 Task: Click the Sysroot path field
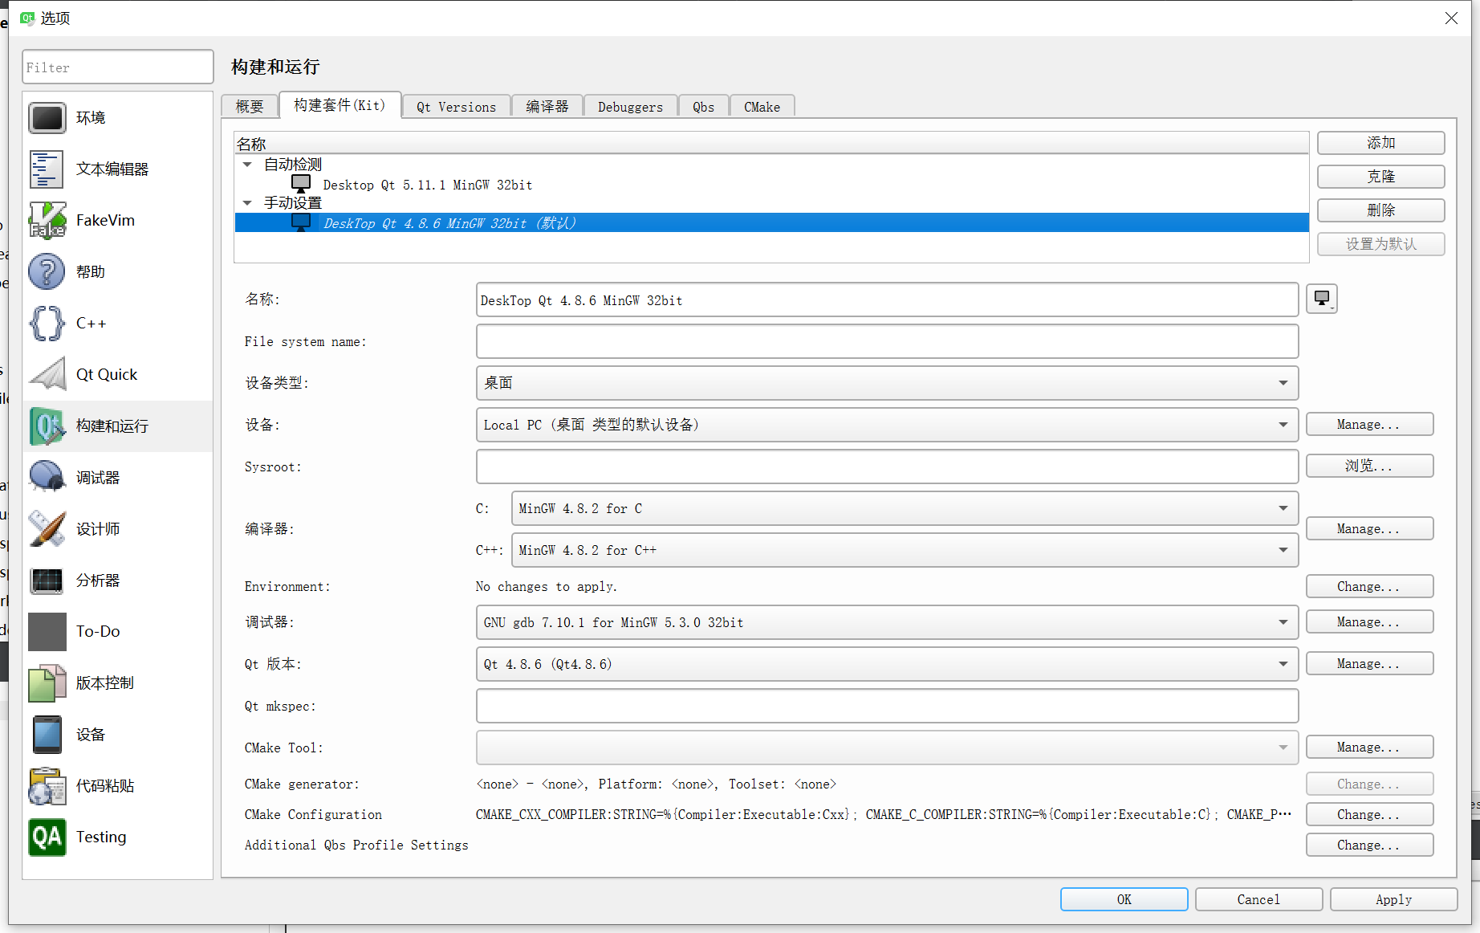coord(887,467)
